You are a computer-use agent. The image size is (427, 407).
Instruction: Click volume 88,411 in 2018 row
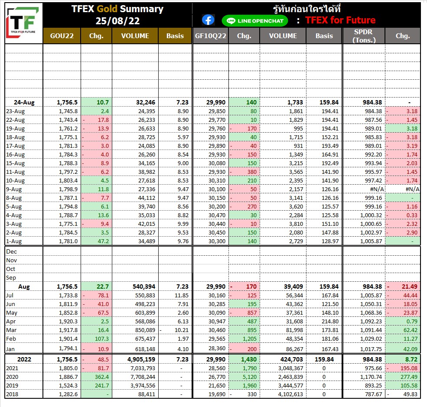tap(147, 394)
